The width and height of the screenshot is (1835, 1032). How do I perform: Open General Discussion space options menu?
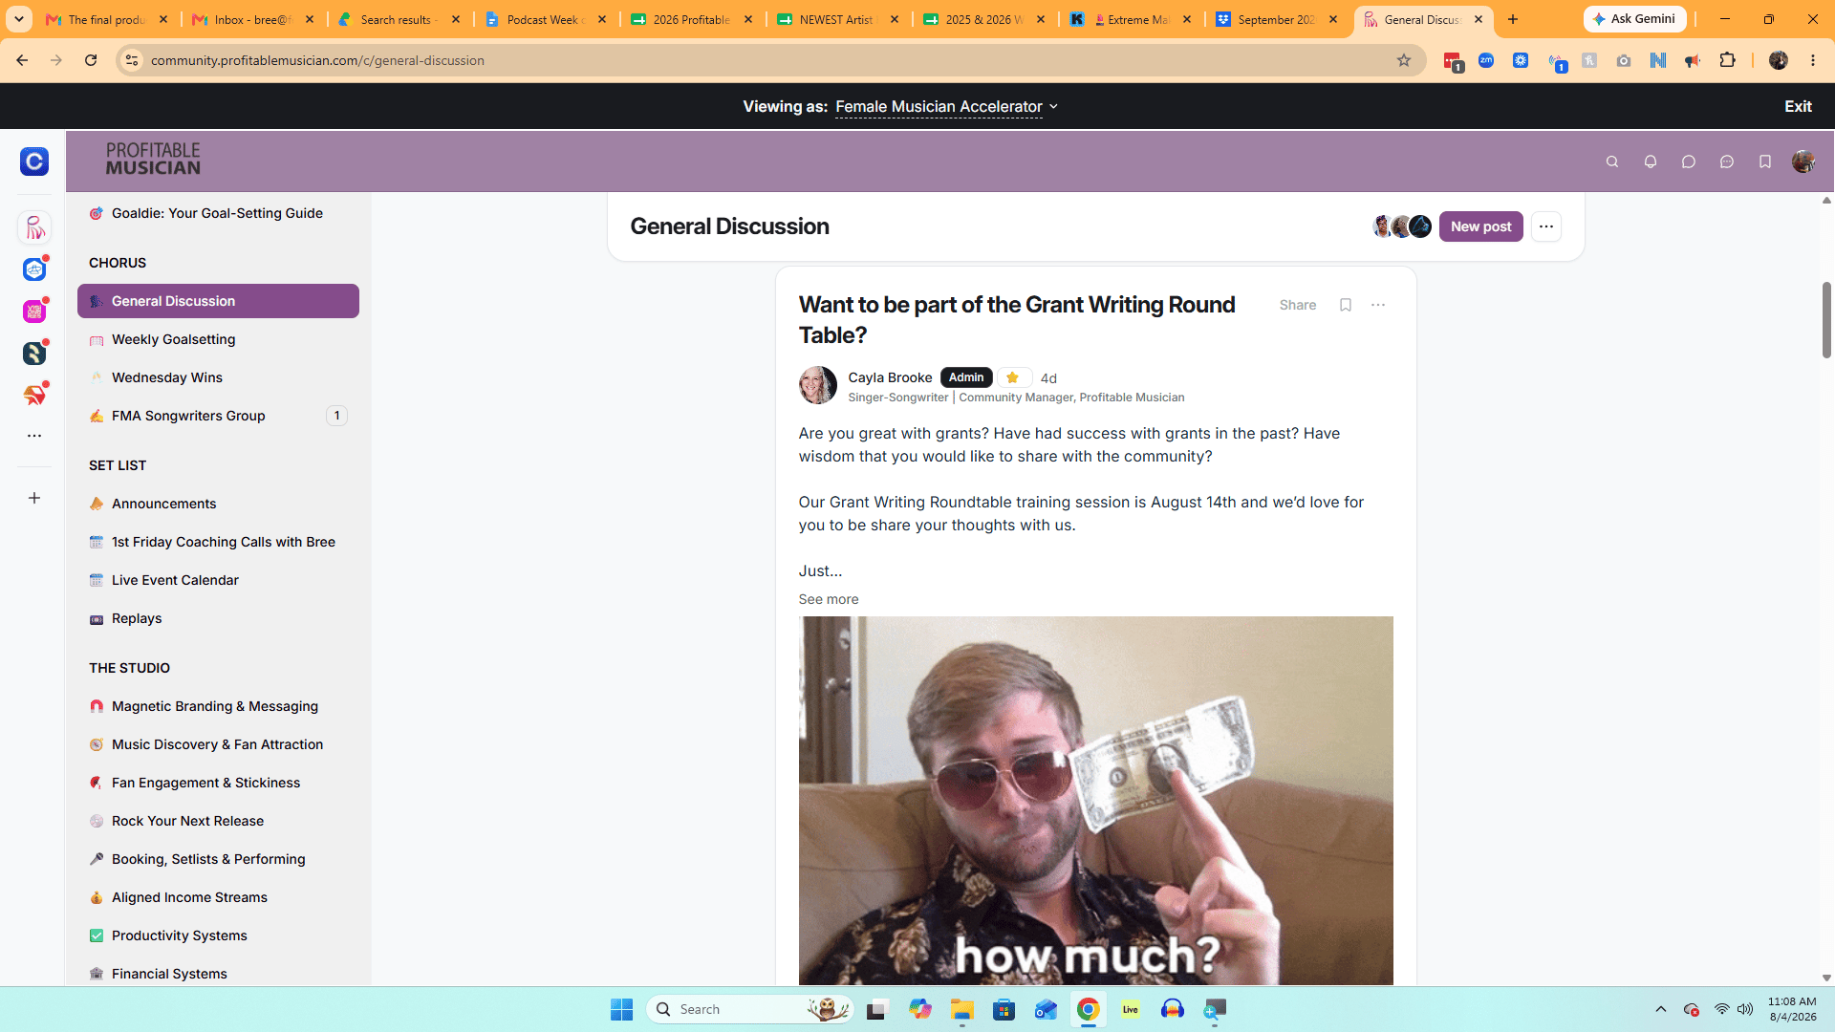click(1546, 226)
